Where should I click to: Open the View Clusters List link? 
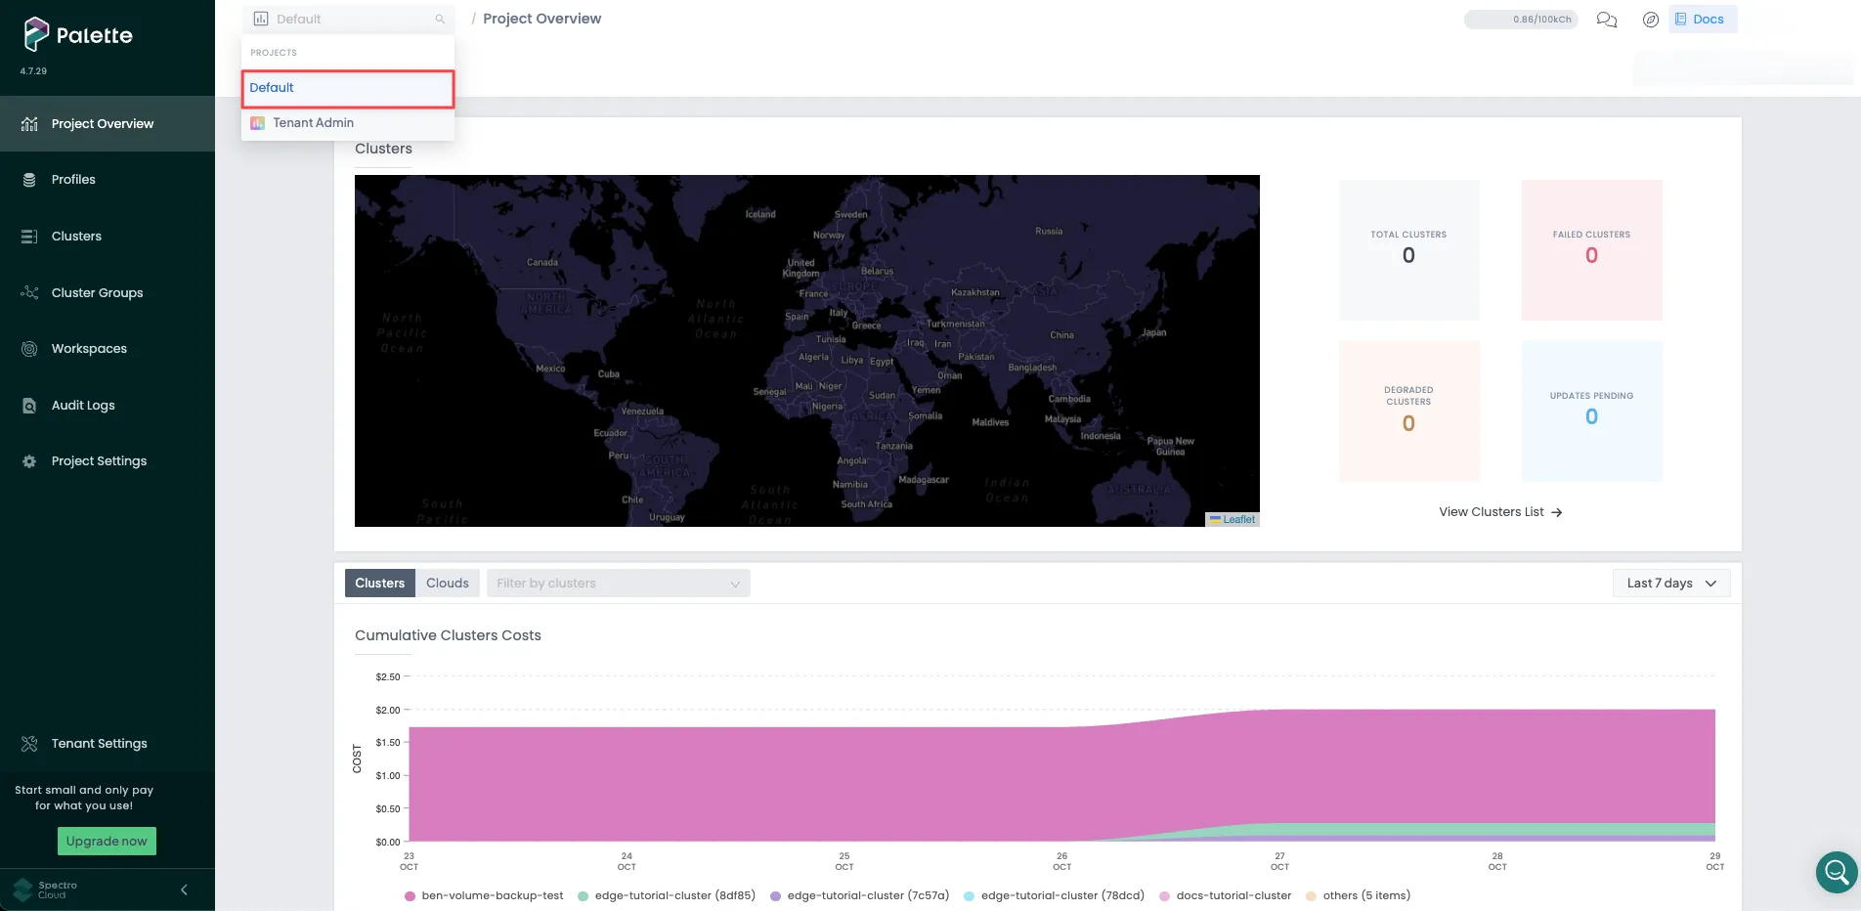(1499, 512)
